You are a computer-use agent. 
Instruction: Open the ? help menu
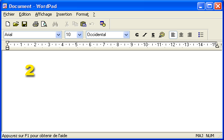coord(94,14)
